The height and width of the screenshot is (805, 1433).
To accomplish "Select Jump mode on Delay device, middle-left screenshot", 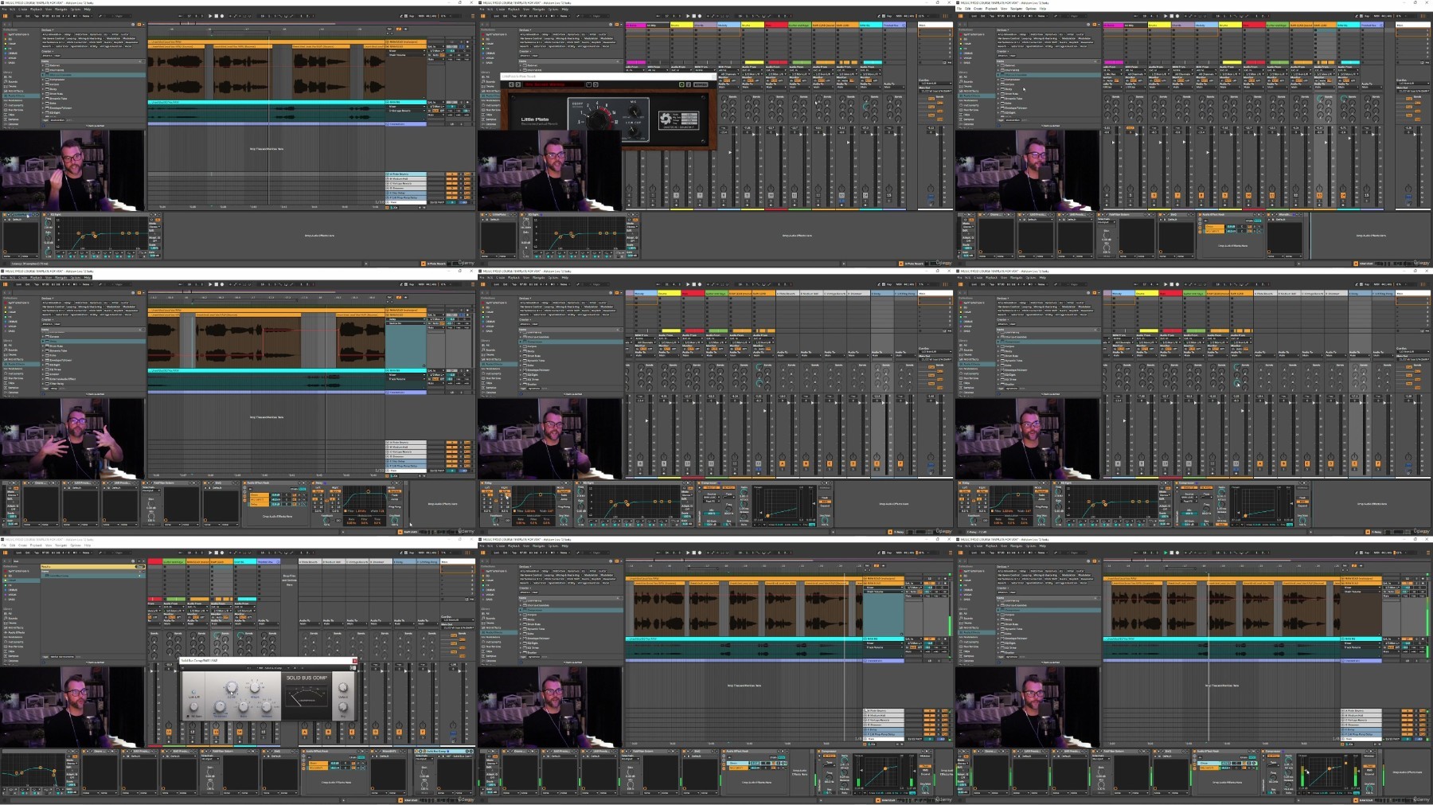I will pyautogui.click(x=395, y=500).
